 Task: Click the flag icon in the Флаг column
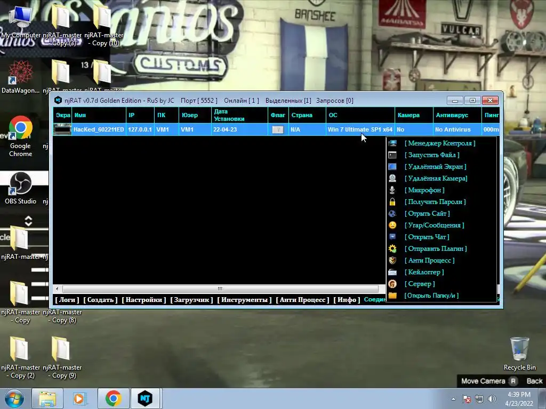pyautogui.click(x=278, y=130)
